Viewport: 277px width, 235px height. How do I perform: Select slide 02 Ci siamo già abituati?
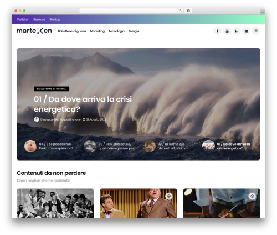172,146
